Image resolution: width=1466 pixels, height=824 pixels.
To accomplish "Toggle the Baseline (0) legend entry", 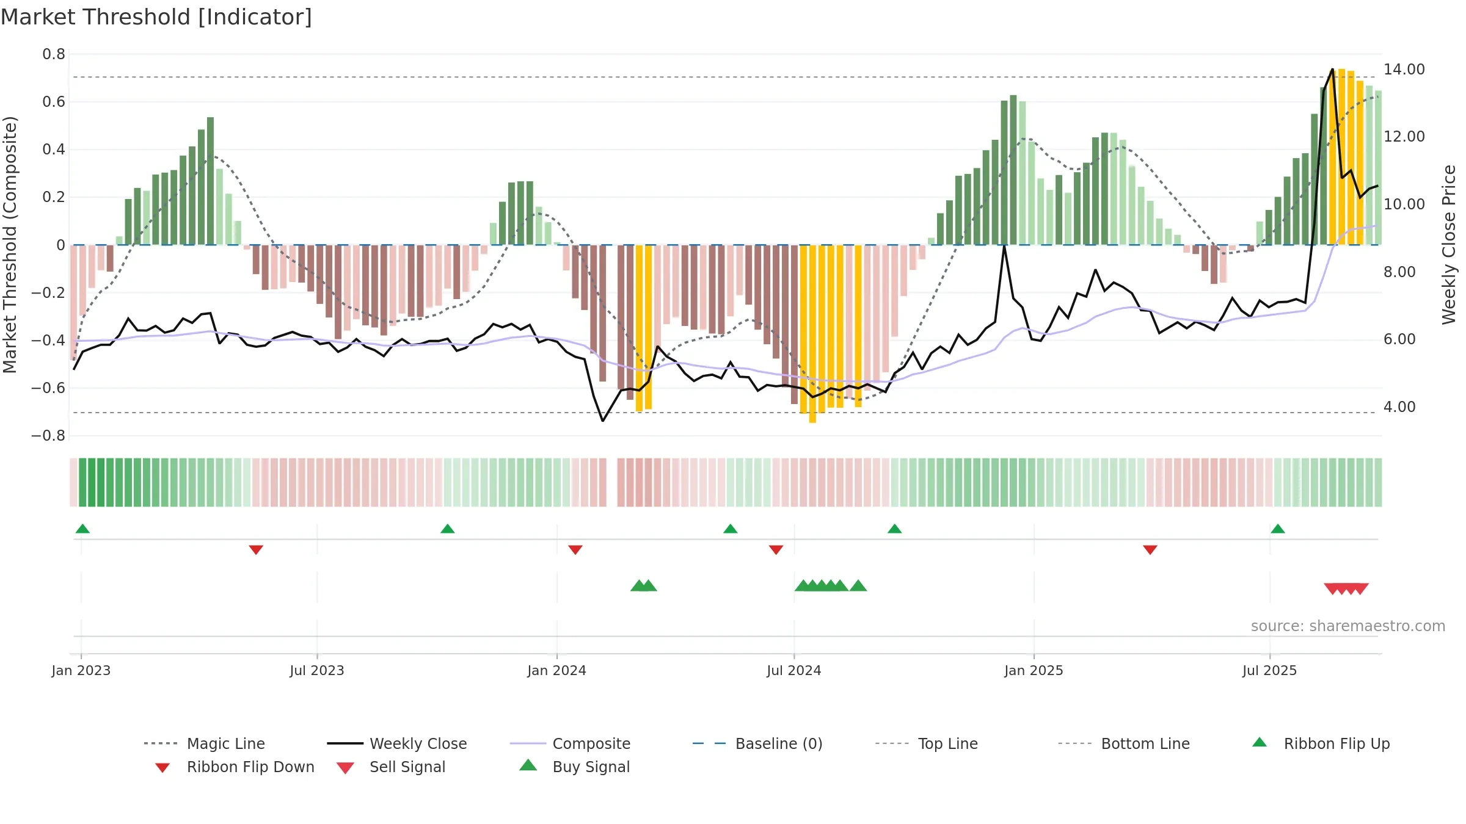I will click(757, 743).
